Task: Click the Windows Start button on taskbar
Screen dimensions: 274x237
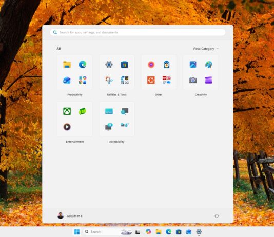Action: click(x=77, y=232)
